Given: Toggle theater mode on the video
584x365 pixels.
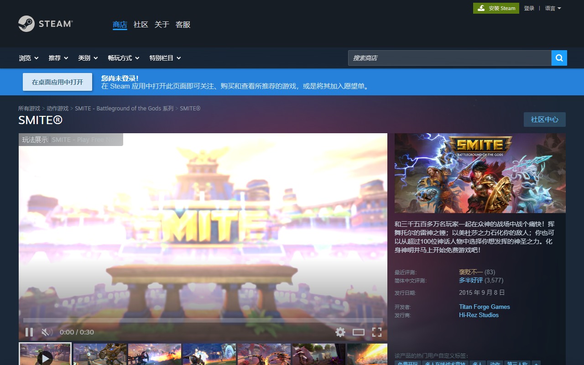Looking at the screenshot, I should (359, 332).
